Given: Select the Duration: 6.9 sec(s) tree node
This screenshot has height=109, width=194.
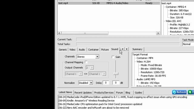Looking at the screenshot, I should tap(181, 14).
